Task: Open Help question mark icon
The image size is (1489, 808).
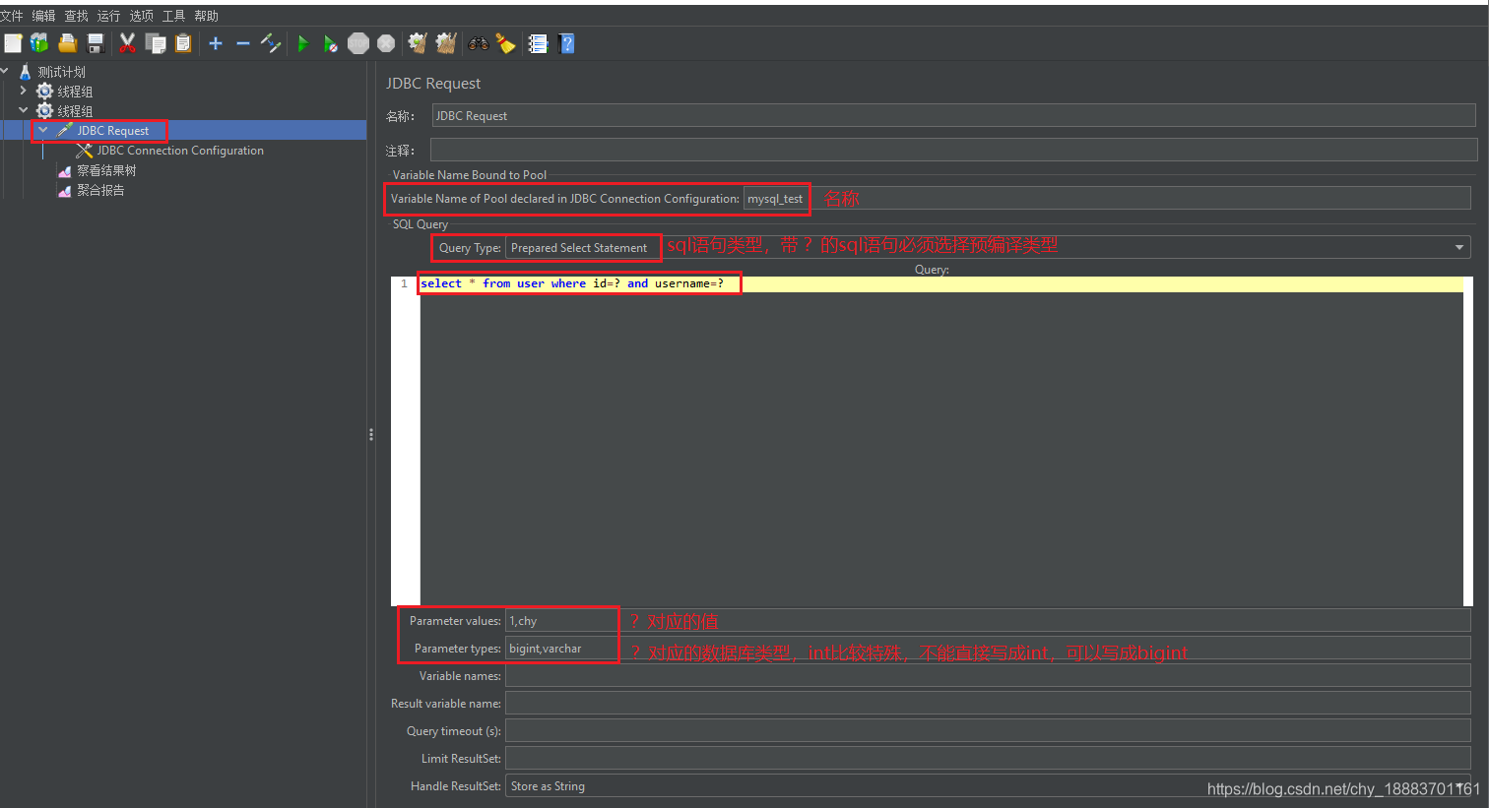Action: 566,43
